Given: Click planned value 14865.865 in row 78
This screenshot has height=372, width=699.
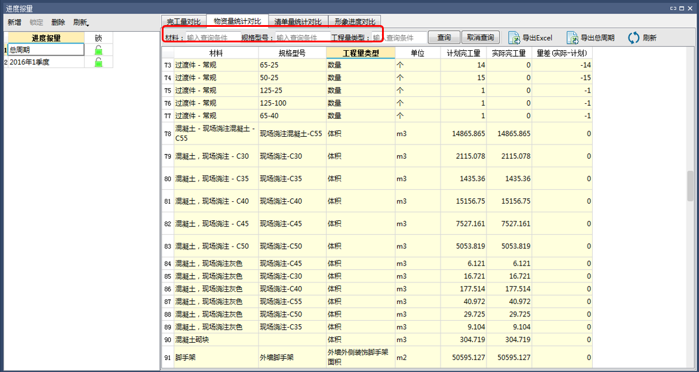Looking at the screenshot, I should [464, 133].
